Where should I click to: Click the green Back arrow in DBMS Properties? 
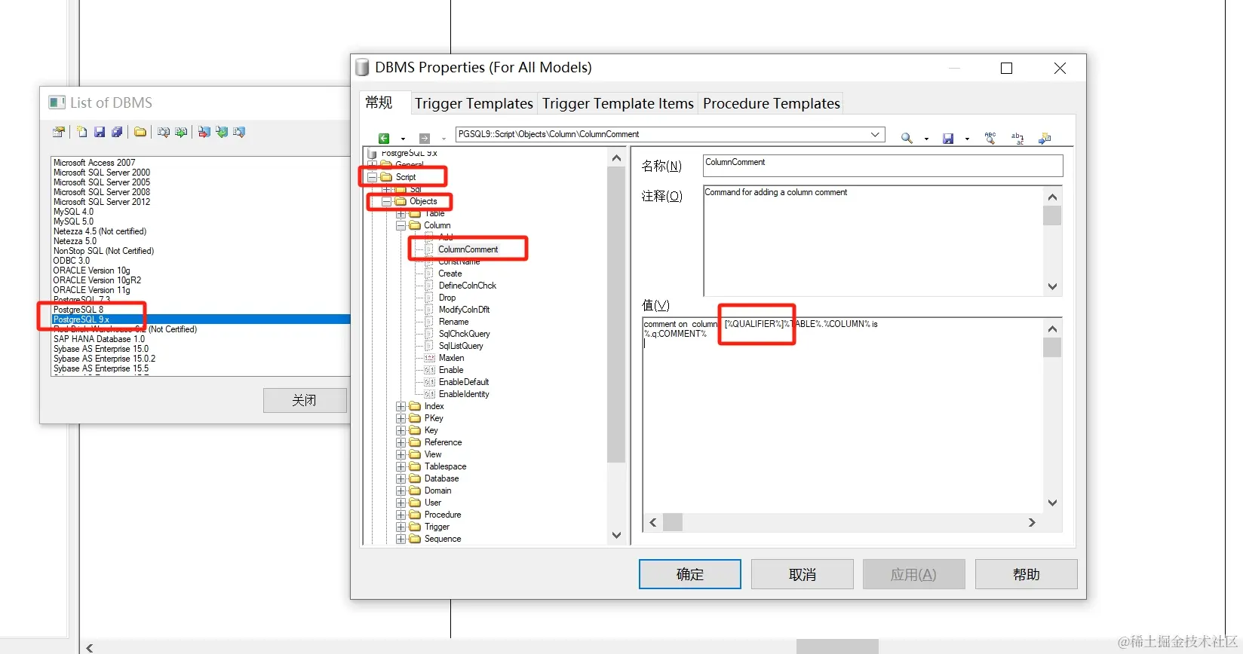pyautogui.click(x=384, y=138)
